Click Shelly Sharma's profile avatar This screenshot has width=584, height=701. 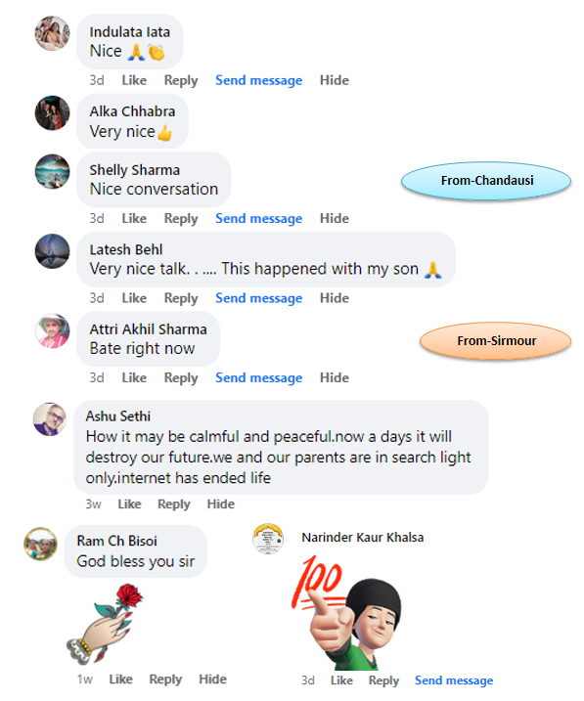coord(52,171)
